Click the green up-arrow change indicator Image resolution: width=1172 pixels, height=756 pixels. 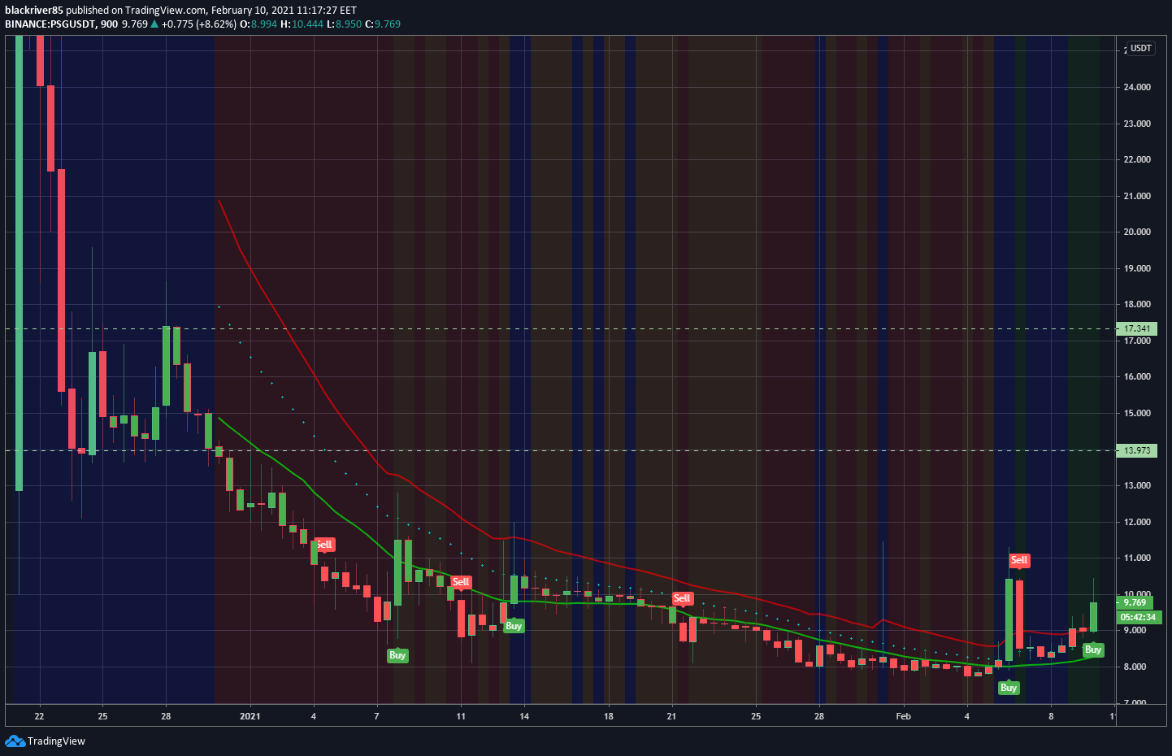pyautogui.click(x=154, y=24)
